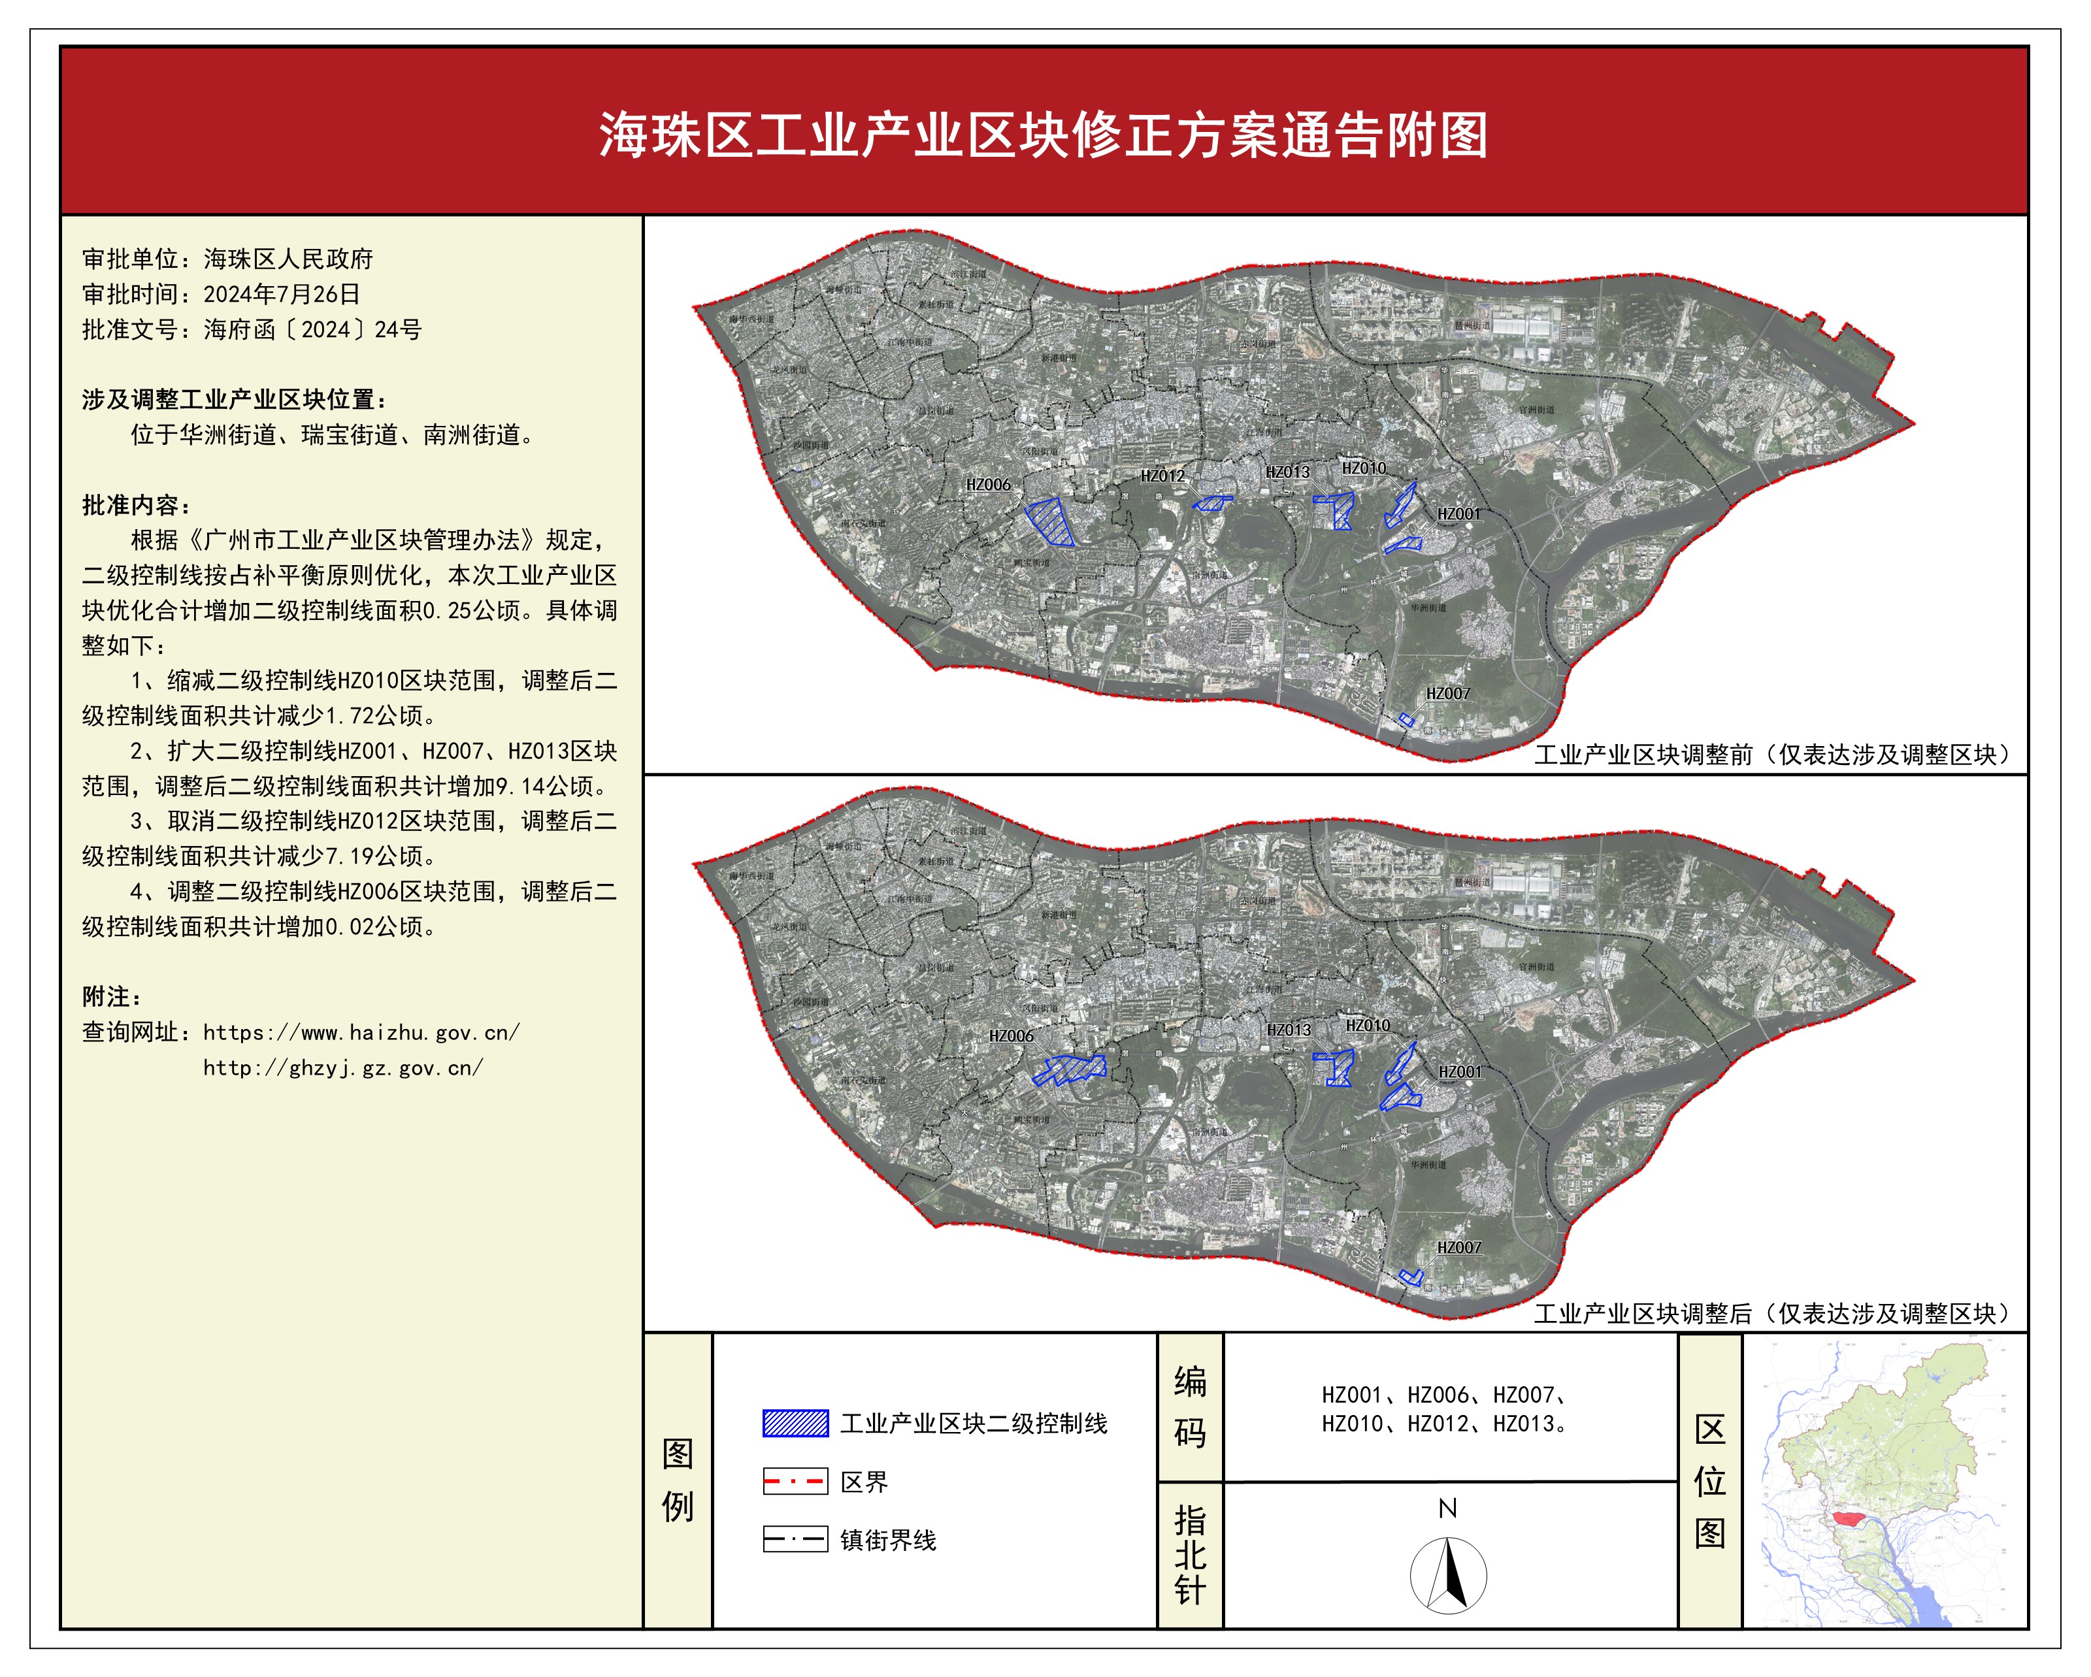Open the ghzyj.gz.gov.cn link
The width and height of the screenshot is (2091, 1677).
click(342, 1068)
